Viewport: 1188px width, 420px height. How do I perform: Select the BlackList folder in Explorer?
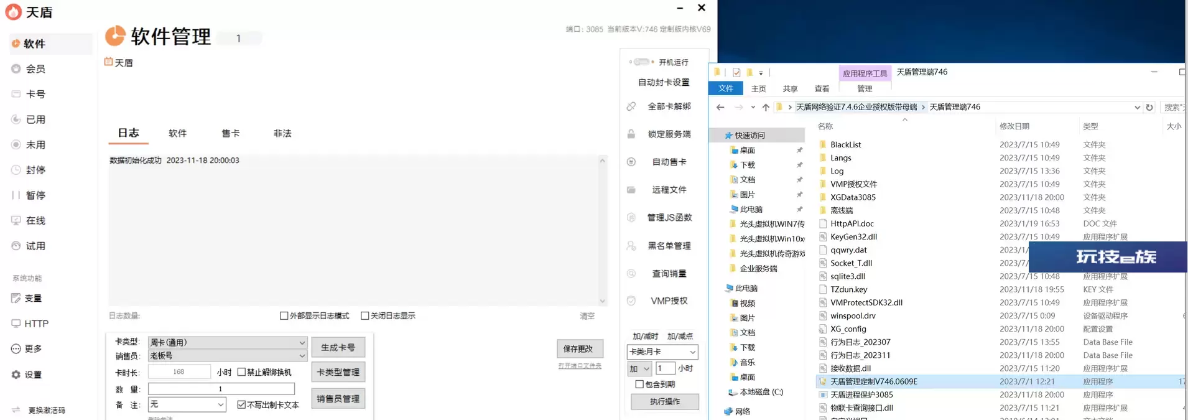[845, 145]
